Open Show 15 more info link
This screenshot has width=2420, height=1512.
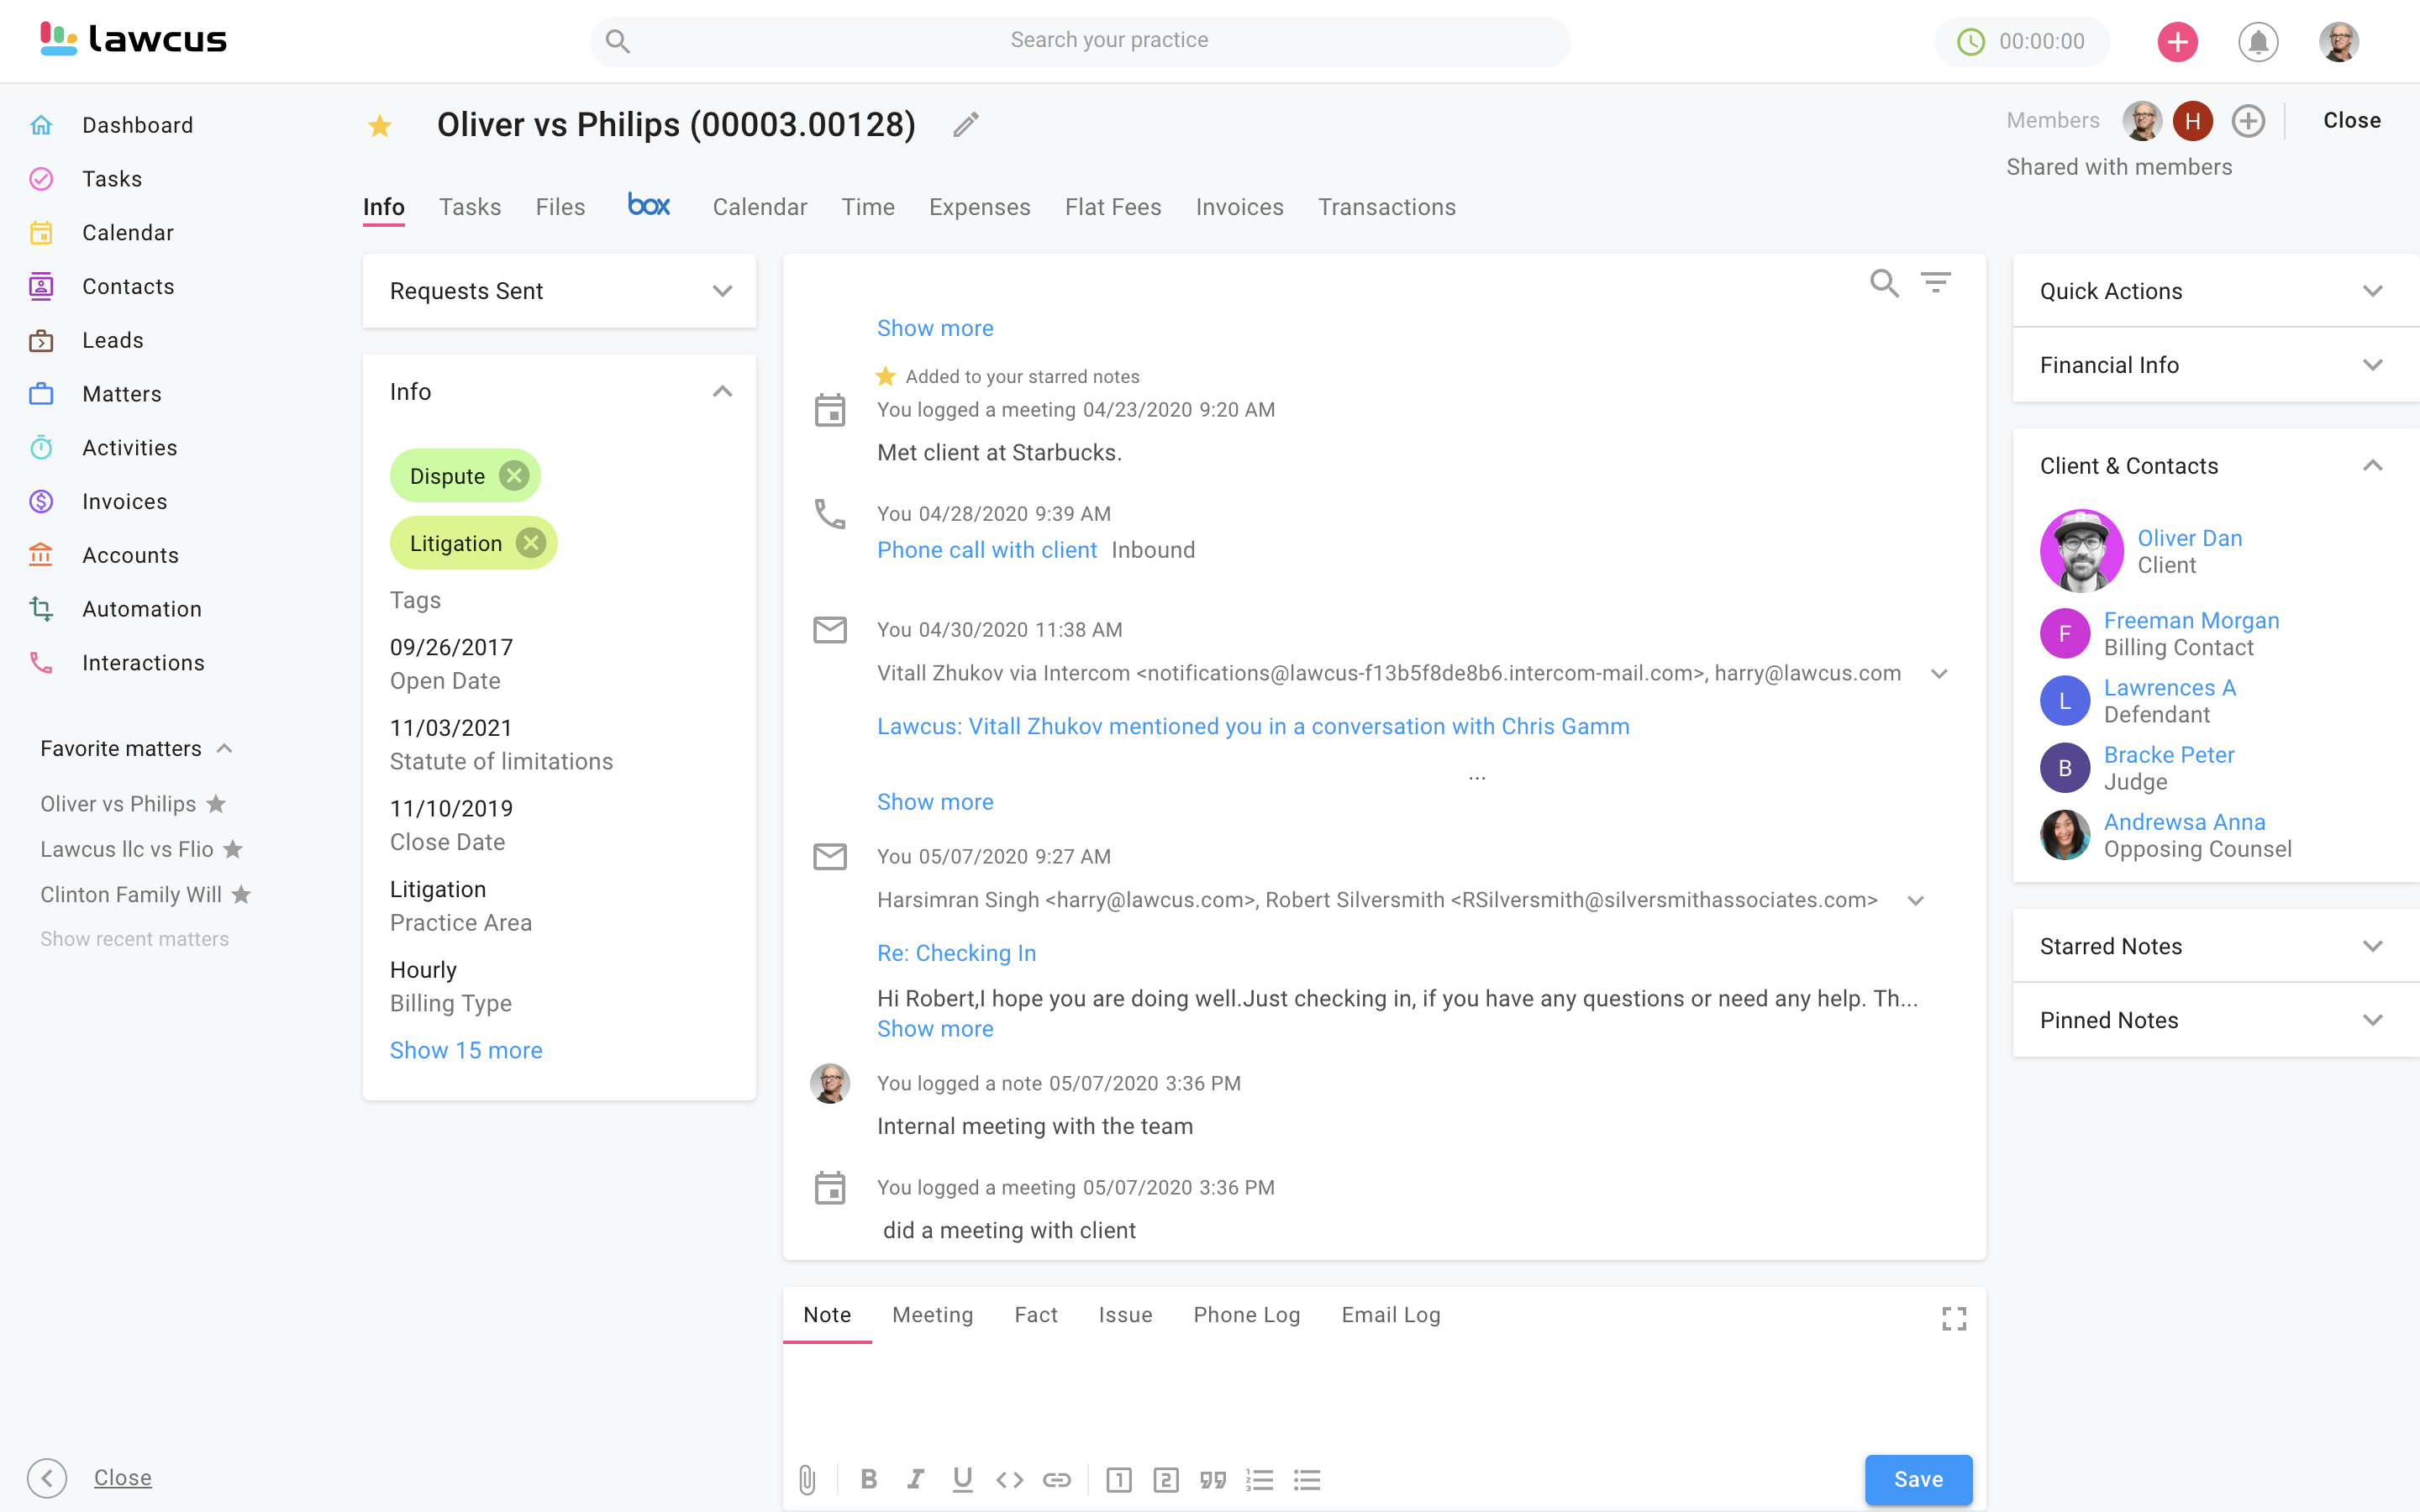click(466, 1050)
